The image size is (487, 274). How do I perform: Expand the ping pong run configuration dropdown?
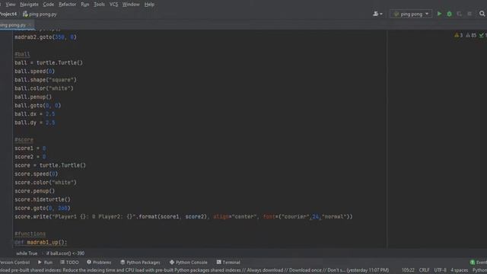coord(411,14)
